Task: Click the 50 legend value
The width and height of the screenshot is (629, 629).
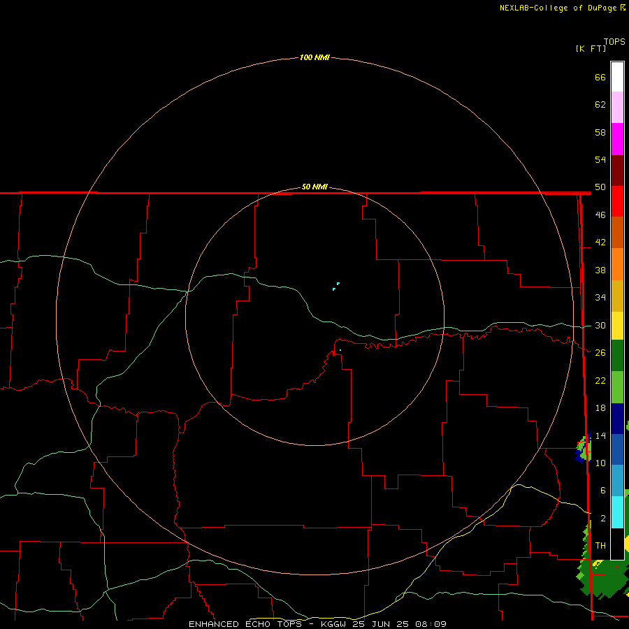Action: [x=600, y=187]
